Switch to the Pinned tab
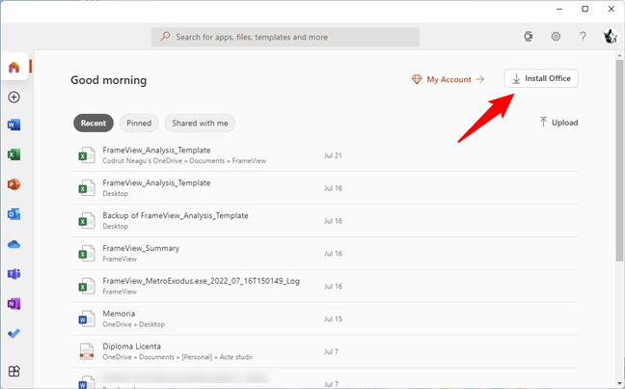 point(139,123)
